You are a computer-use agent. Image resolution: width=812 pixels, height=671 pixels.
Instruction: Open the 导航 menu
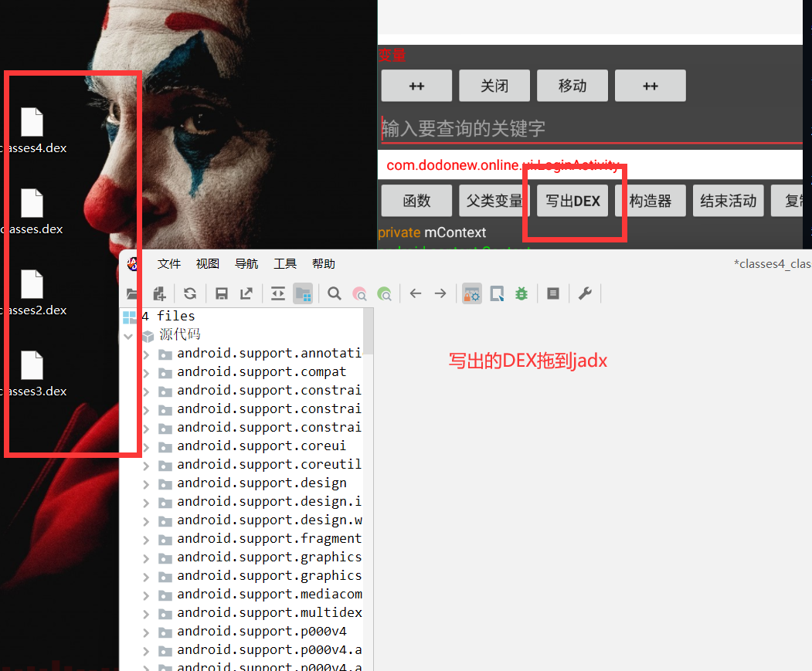point(246,264)
